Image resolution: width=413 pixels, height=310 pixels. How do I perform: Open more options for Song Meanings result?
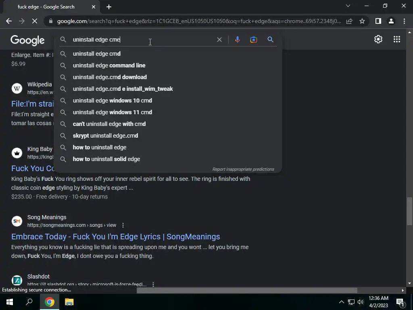click(123, 225)
